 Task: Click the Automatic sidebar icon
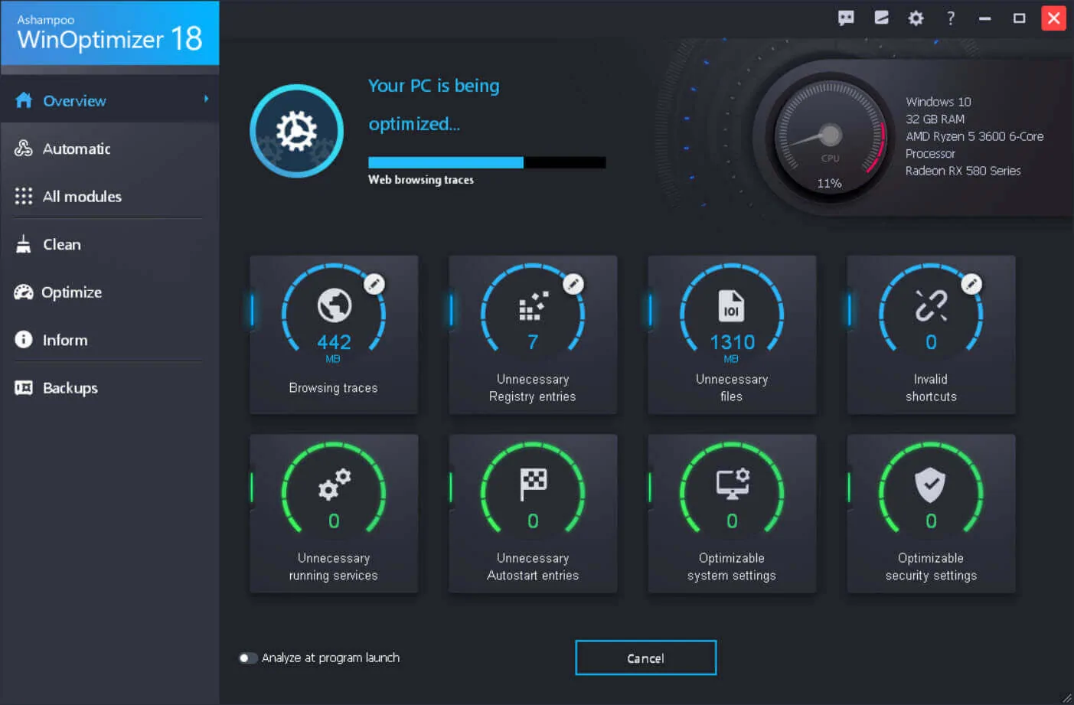[24, 149]
